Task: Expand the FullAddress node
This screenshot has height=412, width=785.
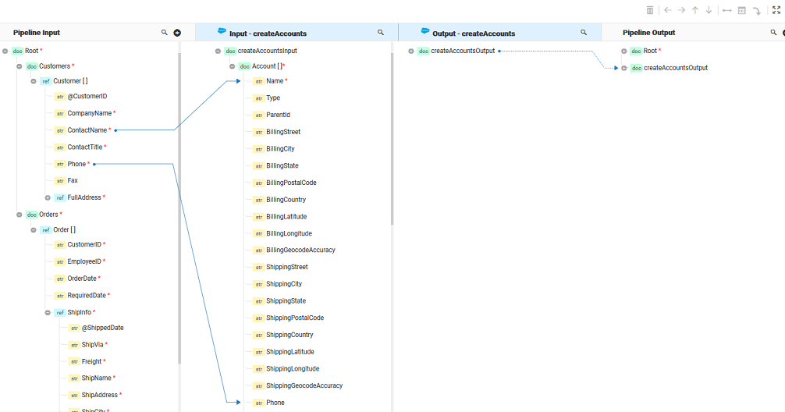Action: pos(48,197)
